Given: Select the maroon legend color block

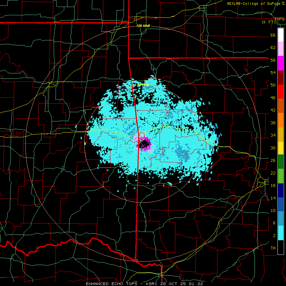Looking at the screenshot, I should pos(281,78).
